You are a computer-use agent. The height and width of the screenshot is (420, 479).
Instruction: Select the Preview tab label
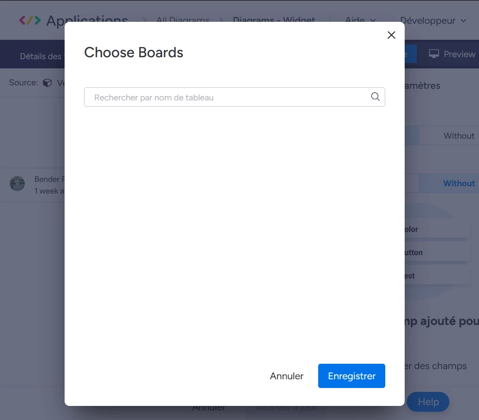(459, 54)
